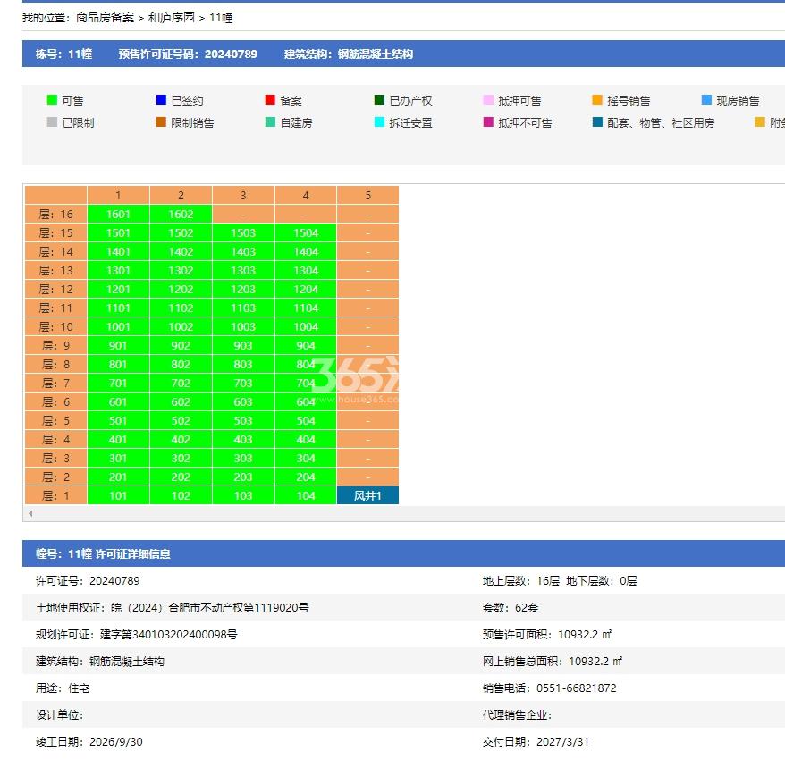Click the 竣工日期: 2026/9/30 text
Screen dimensions: 785x760
tap(89, 741)
